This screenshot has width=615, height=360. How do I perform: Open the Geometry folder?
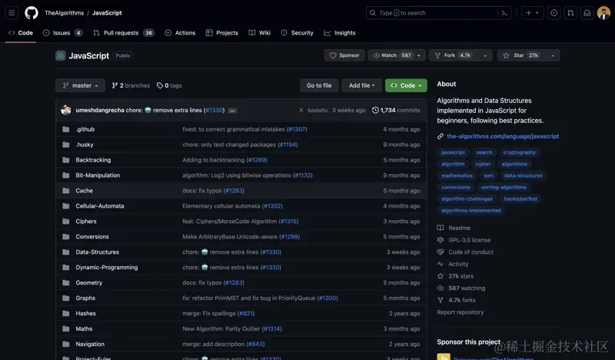pyautogui.click(x=89, y=282)
